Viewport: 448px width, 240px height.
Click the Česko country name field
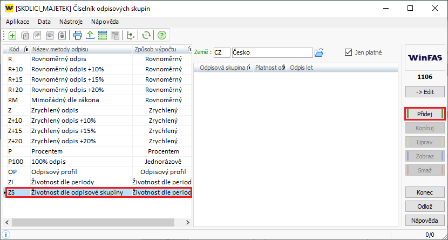click(272, 52)
